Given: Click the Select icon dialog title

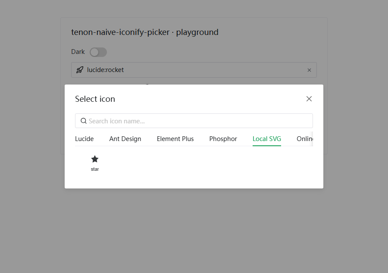Looking at the screenshot, I should pyautogui.click(x=95, y=99).
